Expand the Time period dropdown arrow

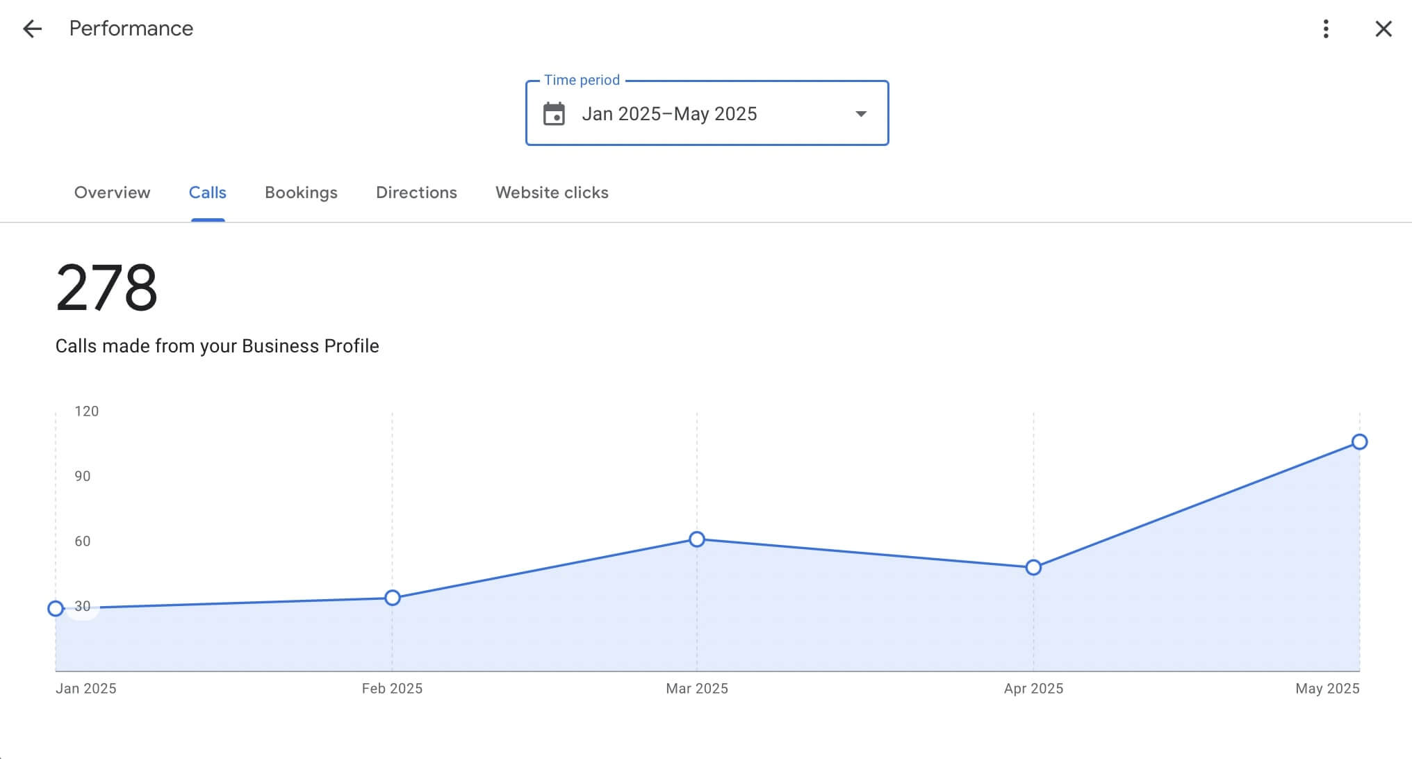click(861, 114)
